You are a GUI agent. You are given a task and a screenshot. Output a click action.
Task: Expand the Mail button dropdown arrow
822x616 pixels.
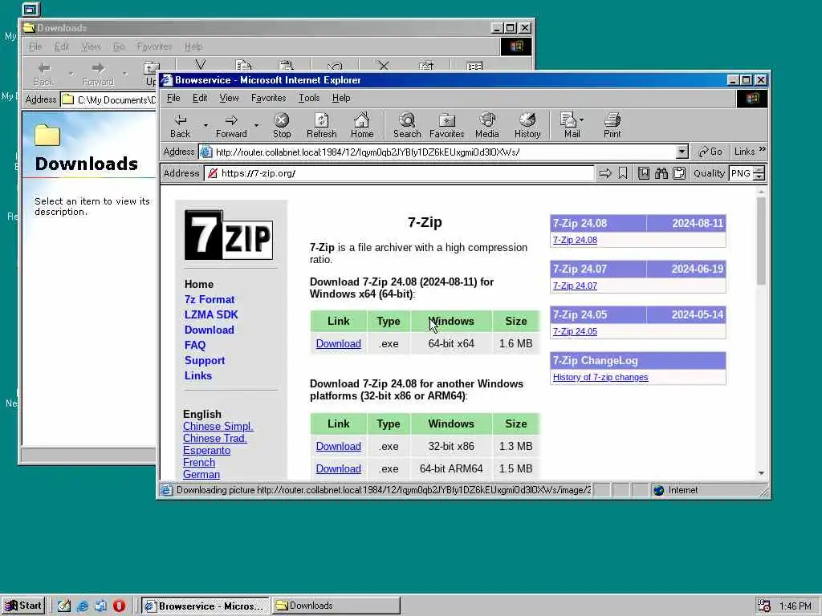click(581, 120)
